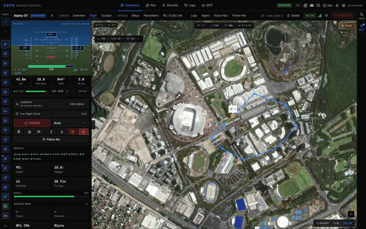Go to the Simulate top menu
The height and width of the screenshot is (229, 366).
(x=170, y=5)
